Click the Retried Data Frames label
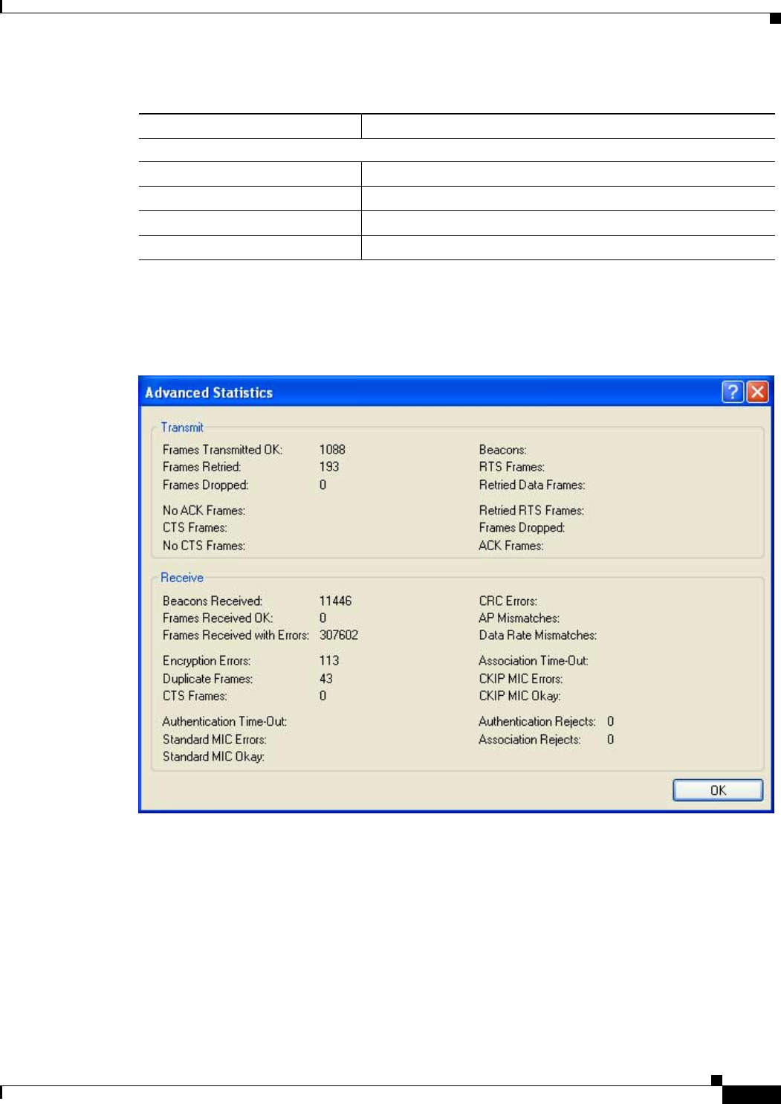Image resolution: width=781 pixels, height=1104 pixels. click(532, 485)
